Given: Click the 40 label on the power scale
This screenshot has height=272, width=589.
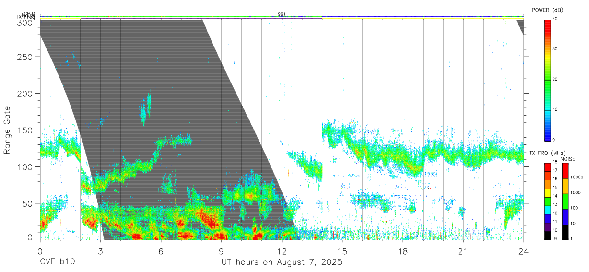Looking at the screenshot, I should (556, 19).
